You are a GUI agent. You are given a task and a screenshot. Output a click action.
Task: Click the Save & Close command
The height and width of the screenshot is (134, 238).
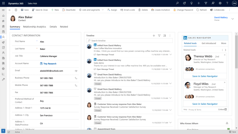(40, 10)
